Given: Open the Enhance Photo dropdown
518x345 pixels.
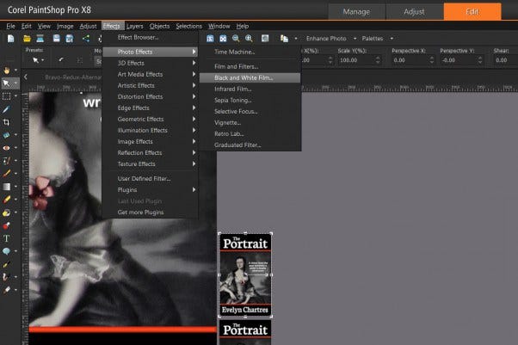Looking at the screenshot, I should [328, 39].
